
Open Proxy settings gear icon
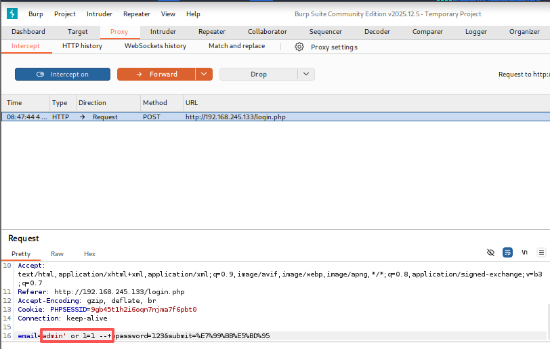coord(299,47)
